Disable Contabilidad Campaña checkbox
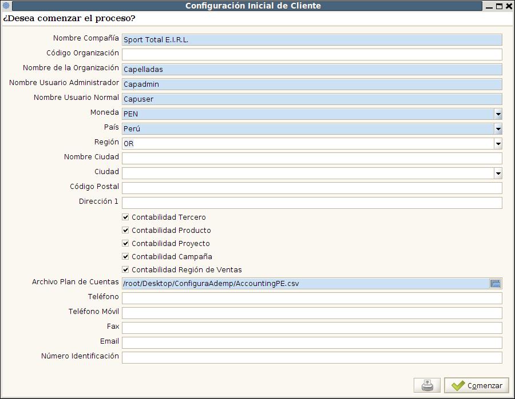 tap(125, 256)
